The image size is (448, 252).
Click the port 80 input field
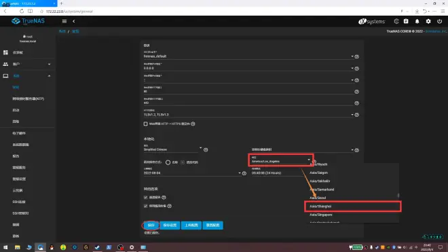pos(248,92)
